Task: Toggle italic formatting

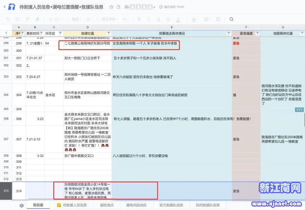Action: 149,19
